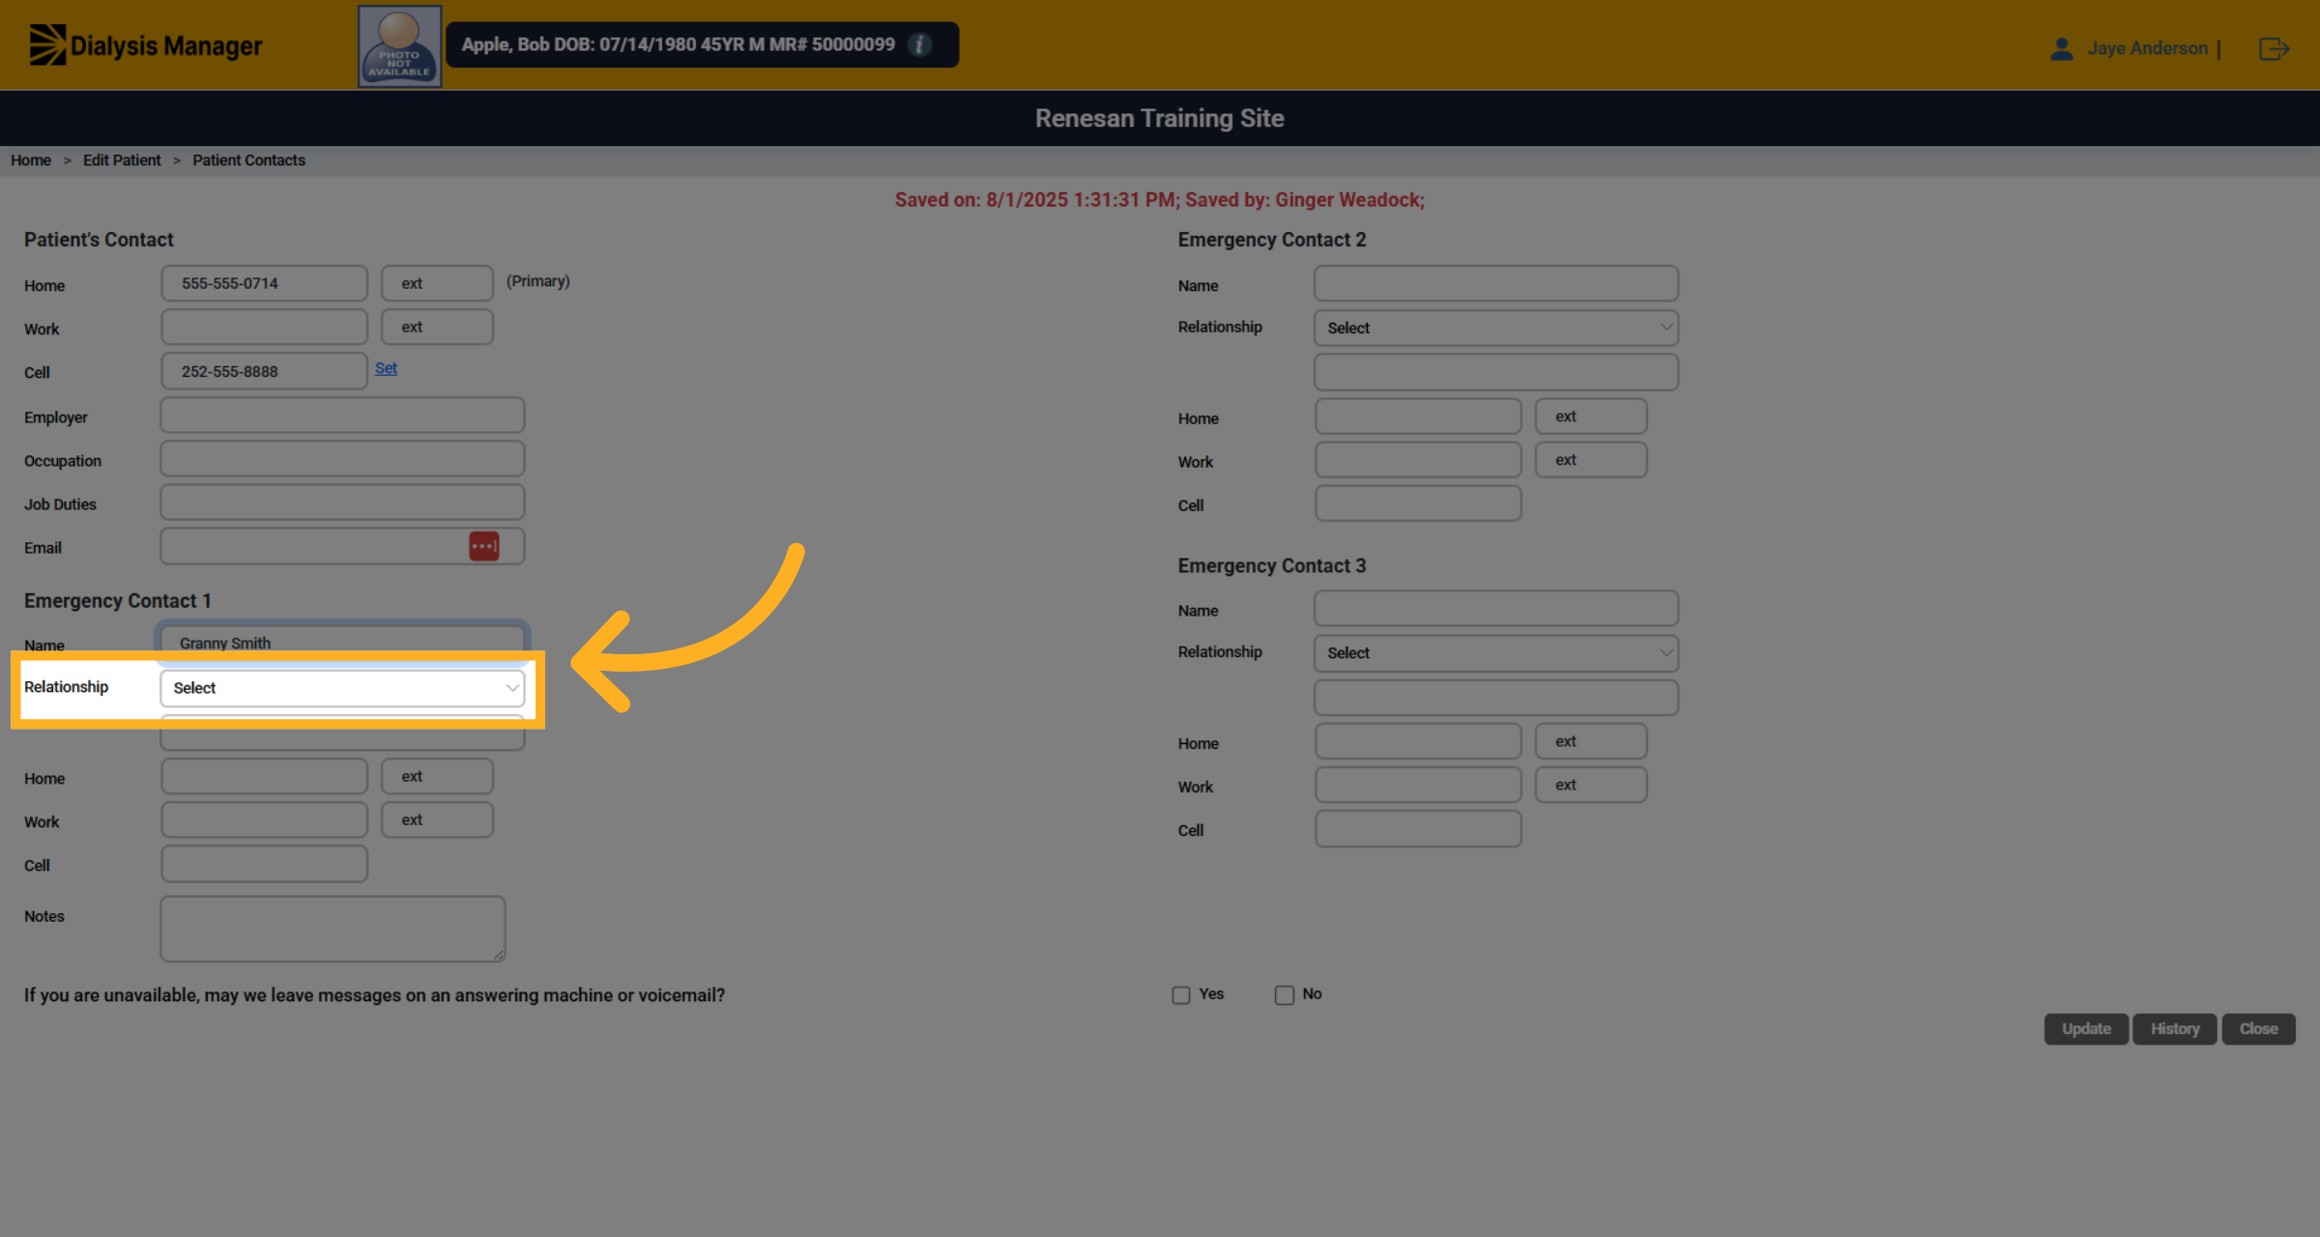Check No for leaving voicemail messages
2320x1237 pixels.
point(1284,994)
